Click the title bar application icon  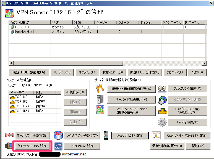click(x=4, y=3)
